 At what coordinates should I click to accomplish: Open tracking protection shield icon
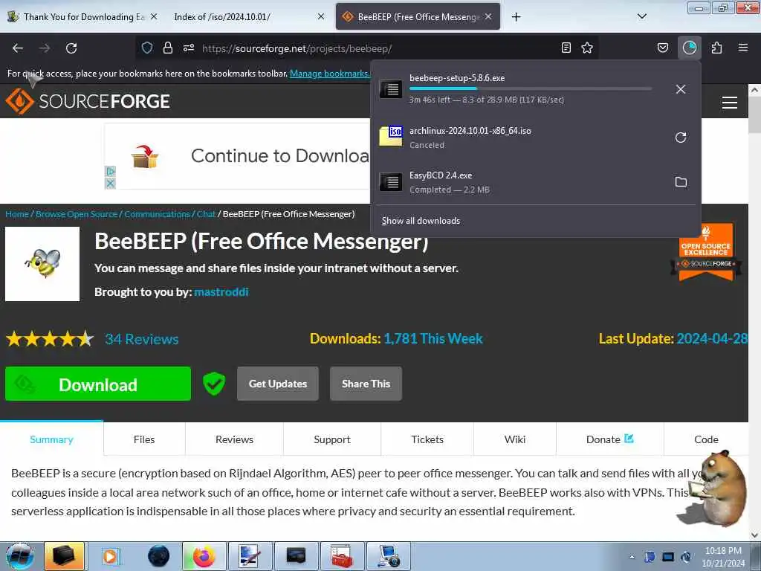coord(147,48)
